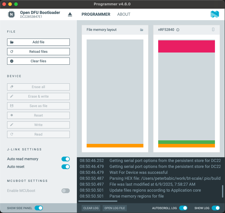This screenshot has height=213, width=225.
Task: Click the Read button
Action: pyautogui.click(x=38, y=134)
